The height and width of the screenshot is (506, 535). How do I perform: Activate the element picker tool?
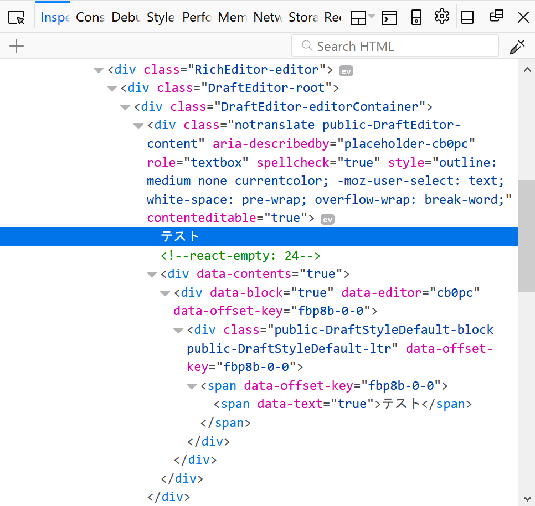(x=16, y=17)
